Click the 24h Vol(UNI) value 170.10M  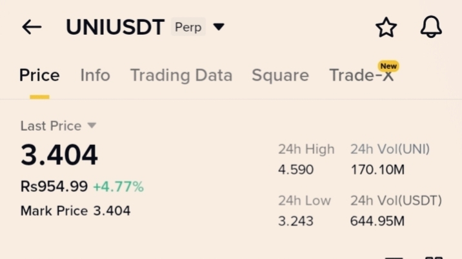(377, 170)
